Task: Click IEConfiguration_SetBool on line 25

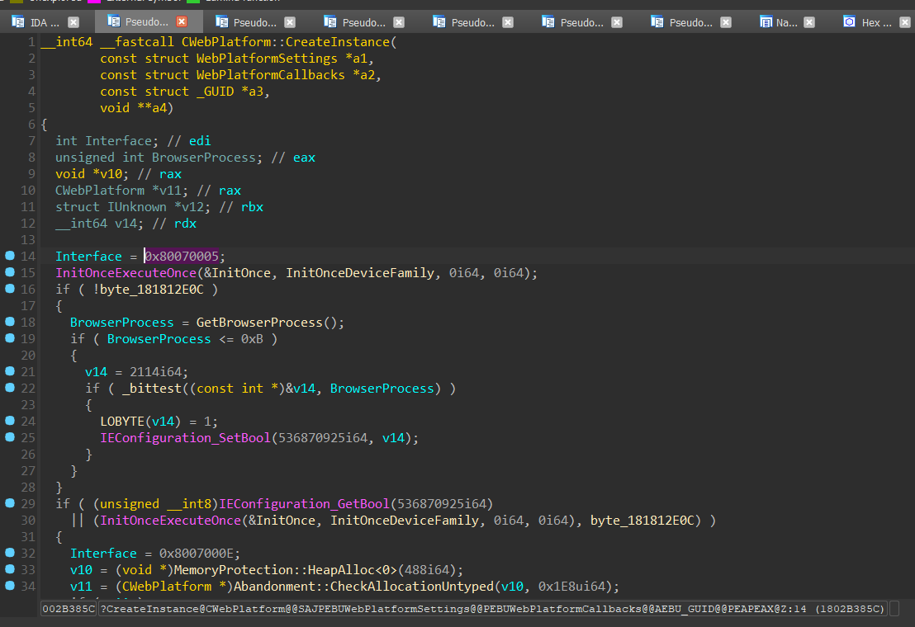Action: click(x=185, y=437)
